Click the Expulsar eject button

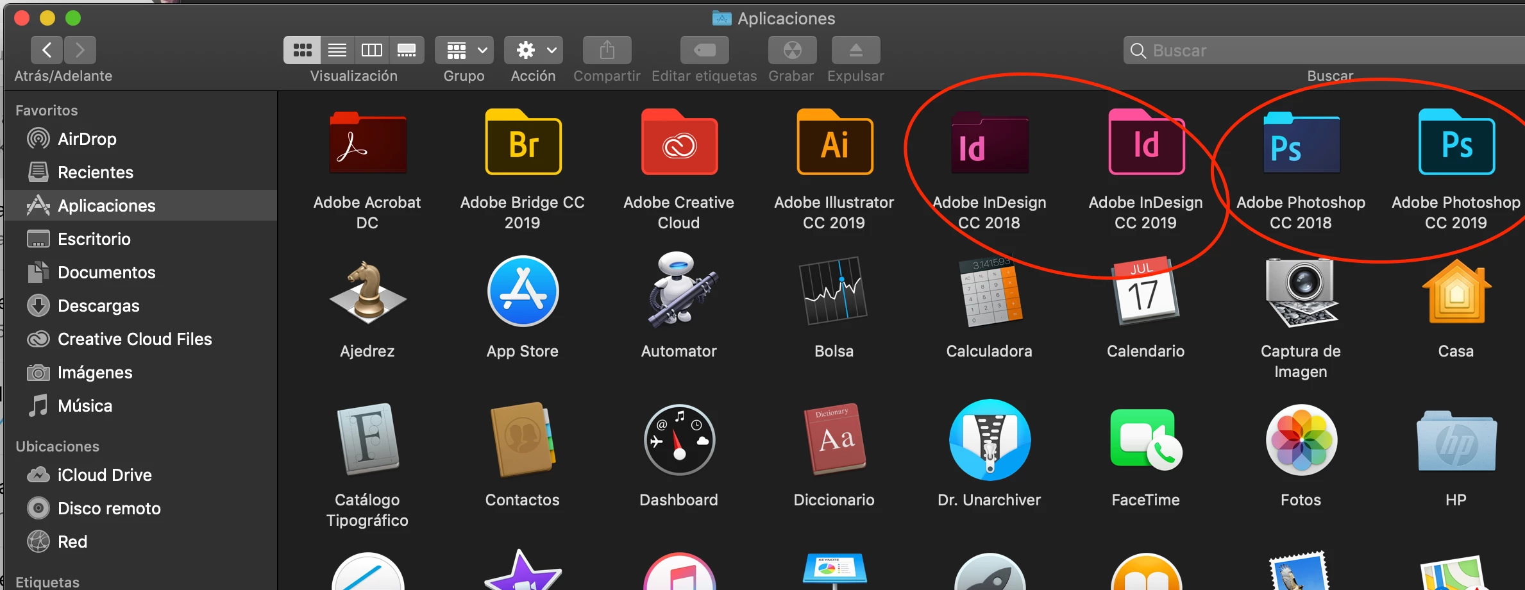coord(856,50)
